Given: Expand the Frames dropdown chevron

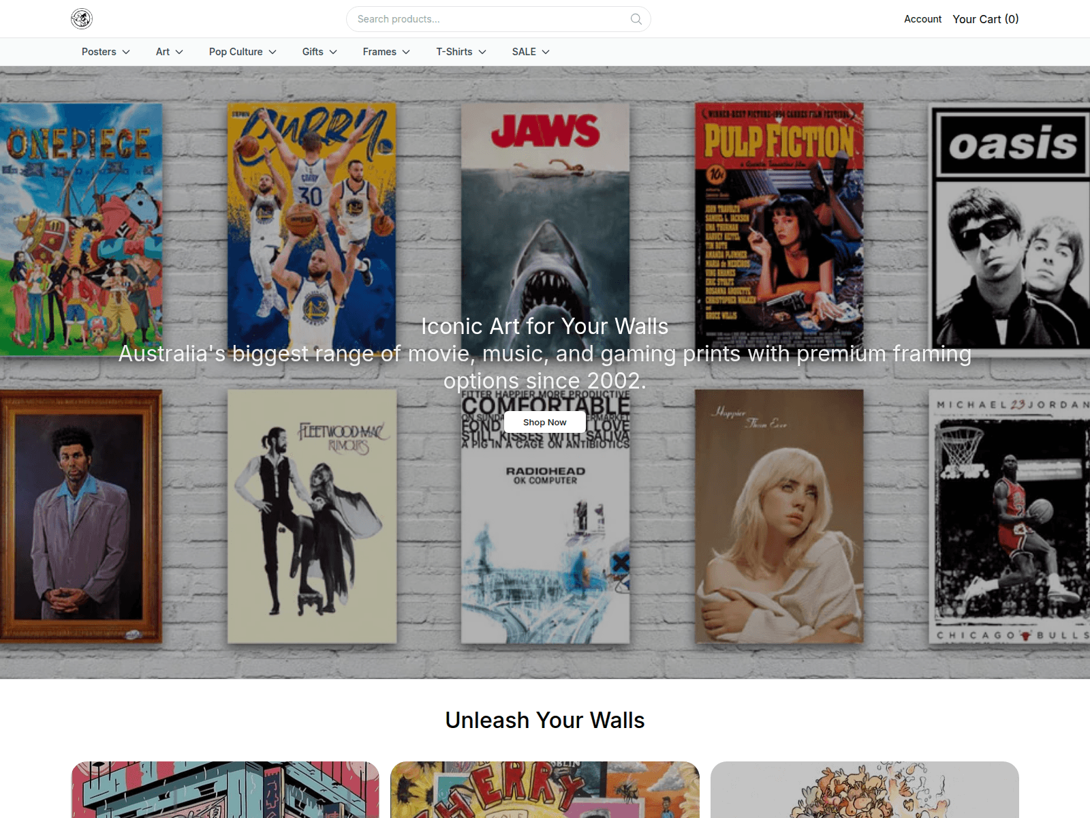Looking at the screenshot, I should [x=406, y=52].
